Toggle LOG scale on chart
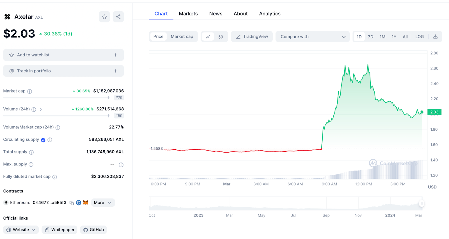 coord(420,37)
